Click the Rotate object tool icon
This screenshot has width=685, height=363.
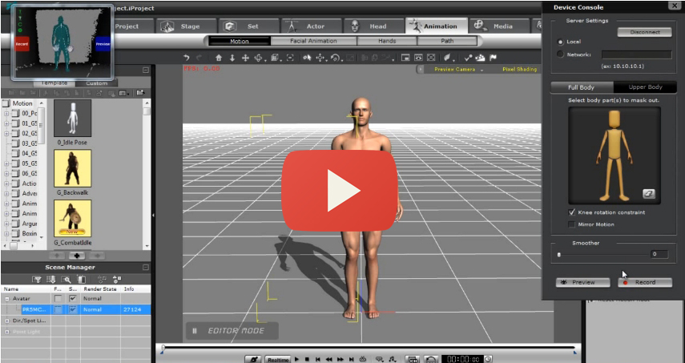tap(335, 58)
